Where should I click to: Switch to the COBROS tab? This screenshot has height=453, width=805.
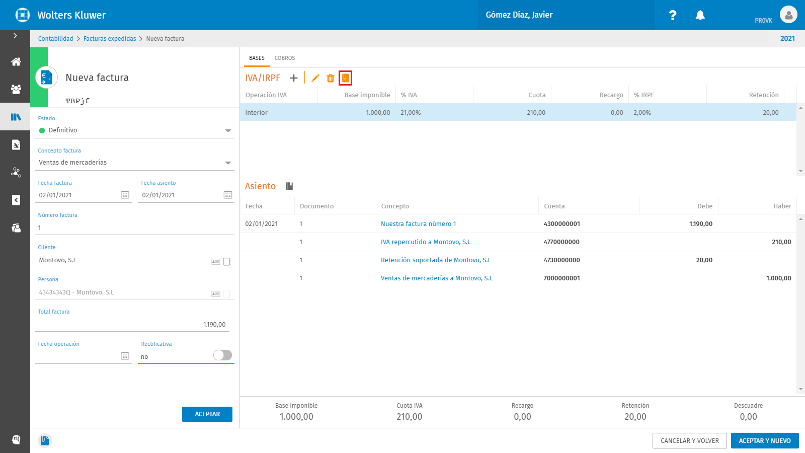[285, 58]
